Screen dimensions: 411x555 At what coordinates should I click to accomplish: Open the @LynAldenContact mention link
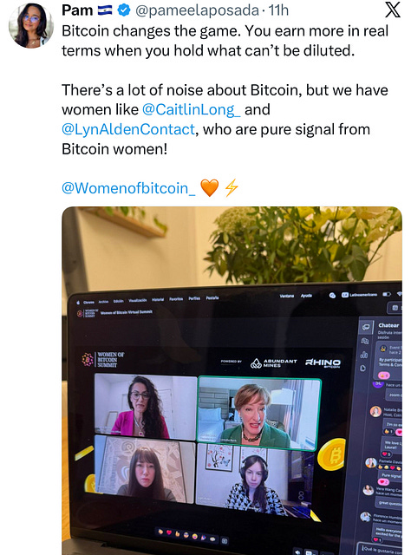128,129
